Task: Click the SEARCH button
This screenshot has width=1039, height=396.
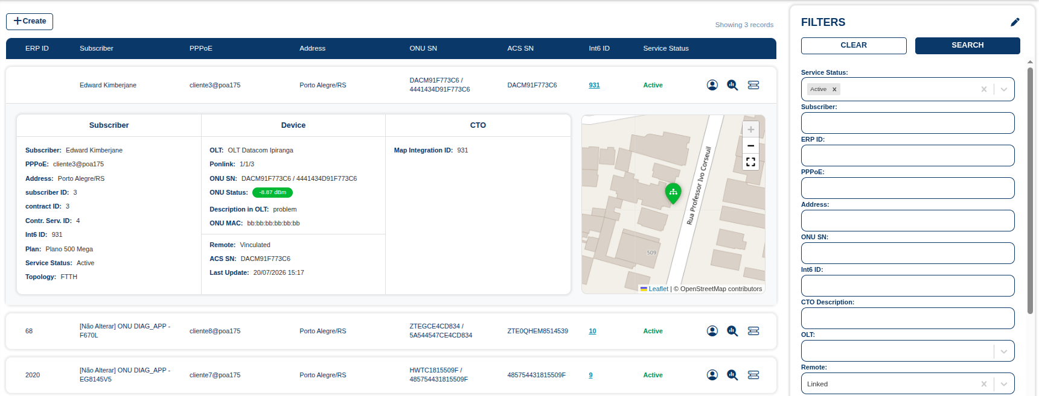Action: [x=968, y=46]
